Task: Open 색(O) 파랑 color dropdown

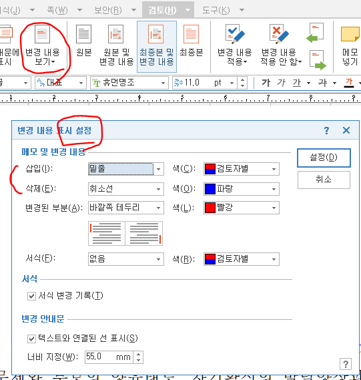Action: point(242,189)
